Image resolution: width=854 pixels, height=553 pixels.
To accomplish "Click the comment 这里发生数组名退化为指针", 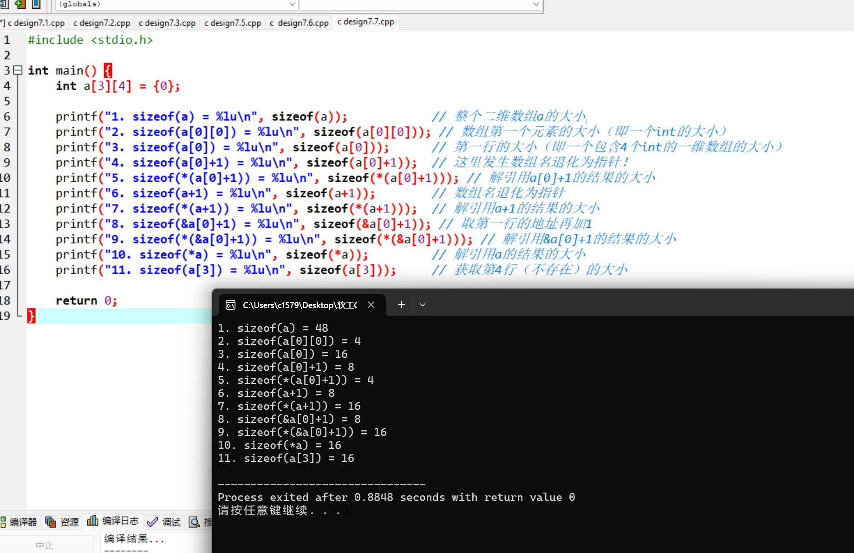I will (530, 162).
